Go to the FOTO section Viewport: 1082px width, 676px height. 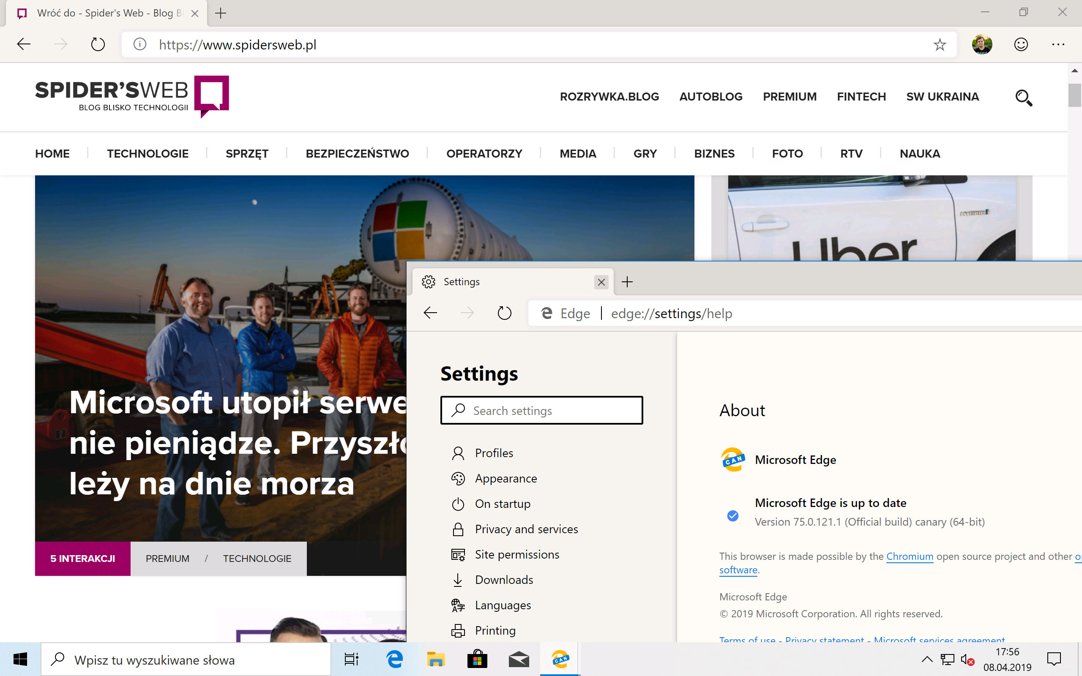[787, 153]
